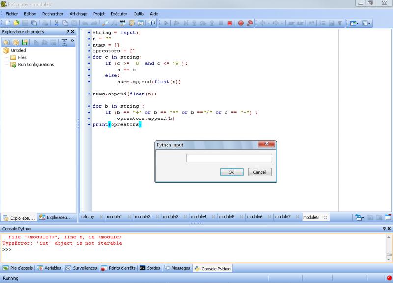Click the New file icon
This screenshot has width=393, height=283.
(8, 23)
